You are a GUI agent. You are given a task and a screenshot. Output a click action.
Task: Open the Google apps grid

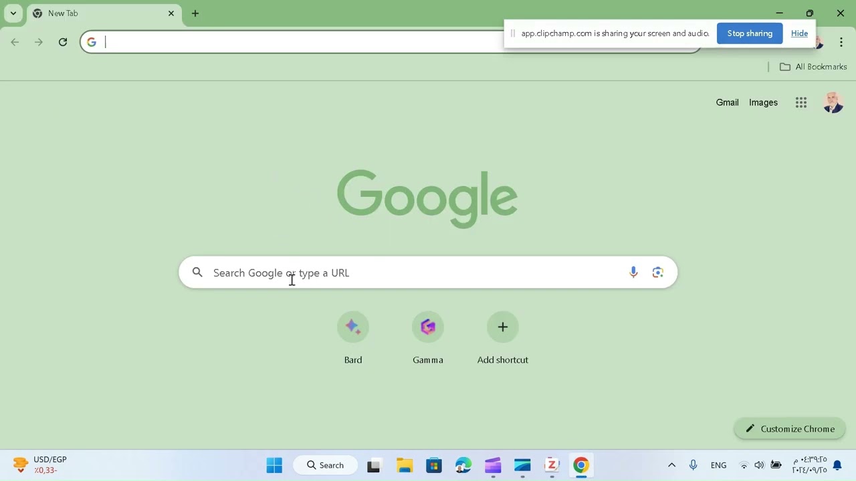pyautogui.click(x=801, y=102)
